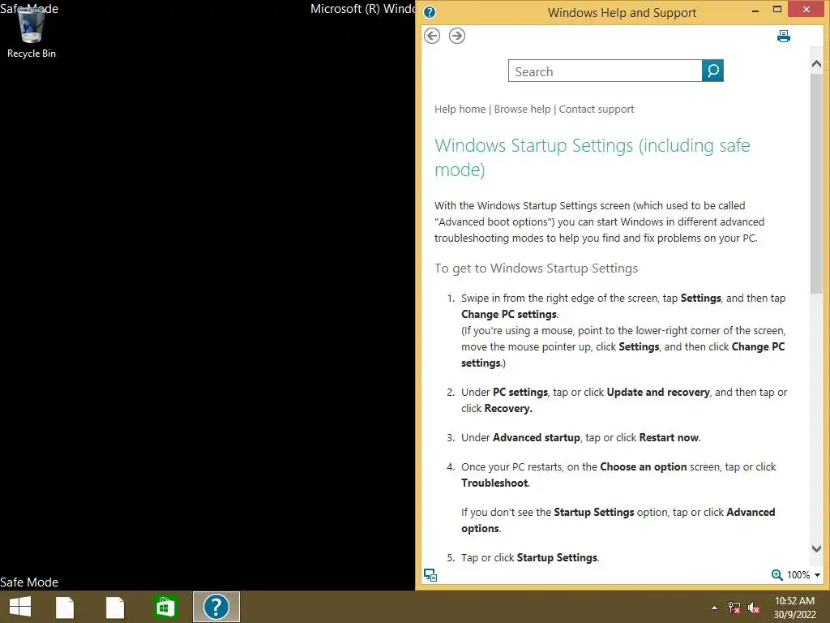
Task: Click the bottom-left Safe Mode desktop label
Action: [29, 582]
